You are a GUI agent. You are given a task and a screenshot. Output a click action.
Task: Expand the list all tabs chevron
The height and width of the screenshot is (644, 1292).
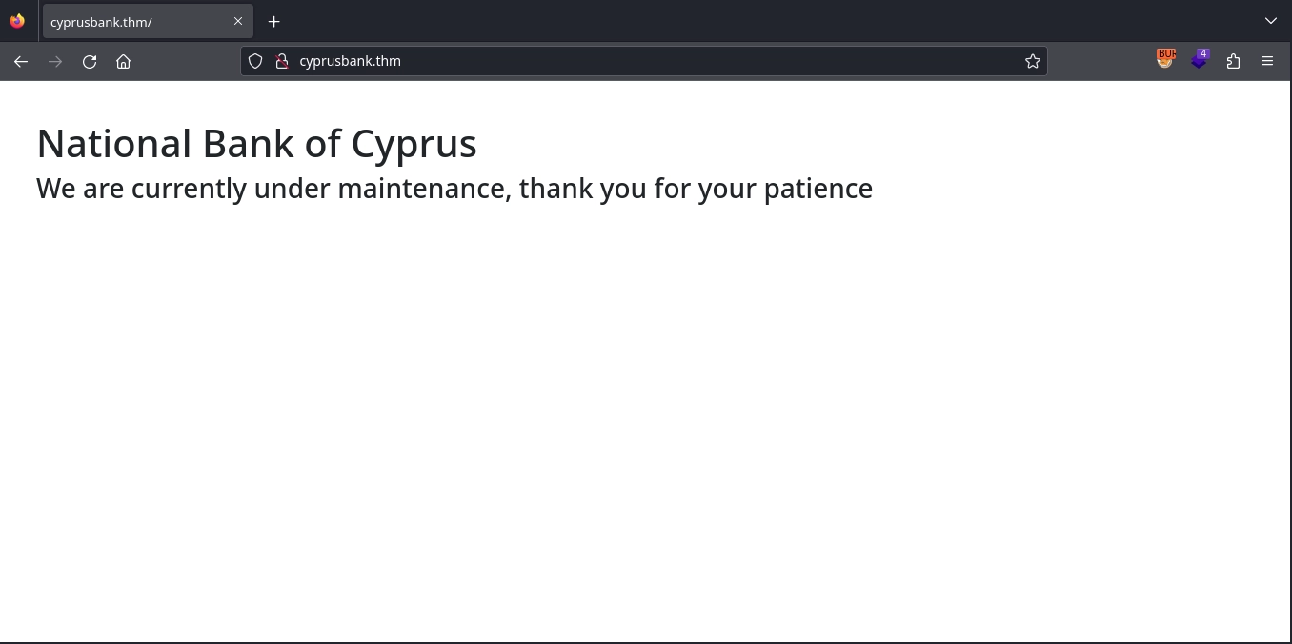(x=1270, y=21)
